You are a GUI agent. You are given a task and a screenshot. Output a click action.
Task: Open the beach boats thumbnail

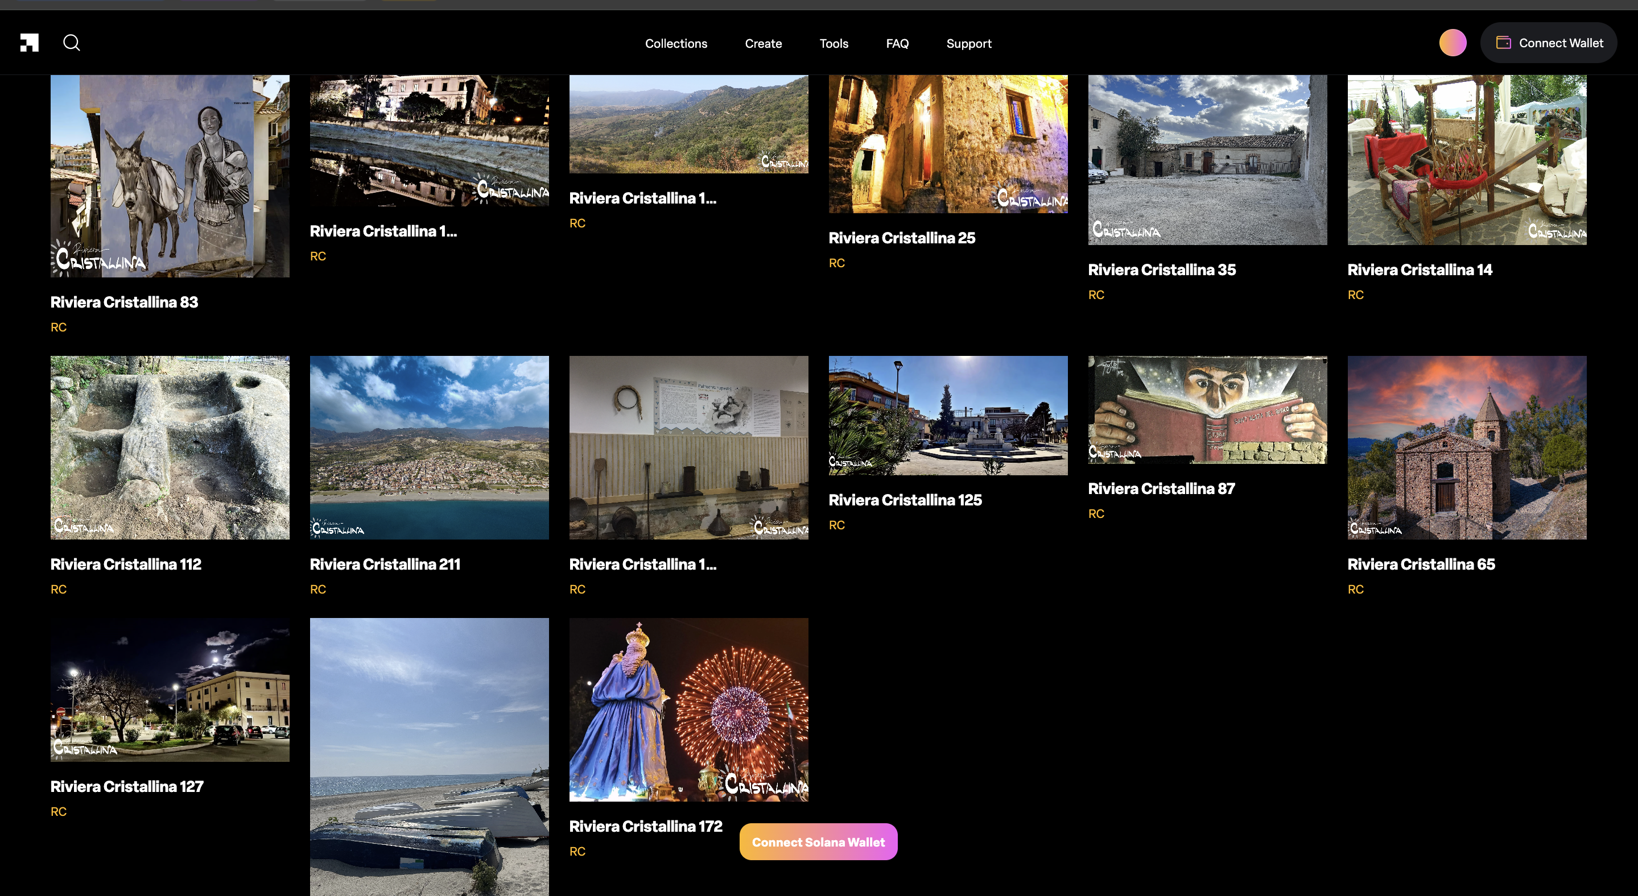pos(429,757)
